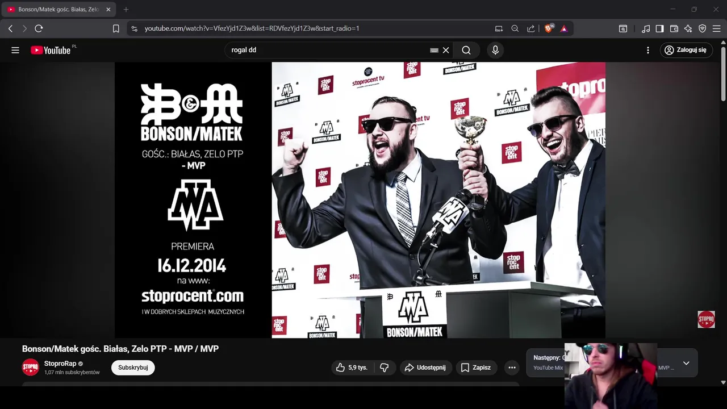The image size is (727, 409).
Task: Toggle the browser sidebar panel
Action: pyautogui.click(x=659, y=28)
